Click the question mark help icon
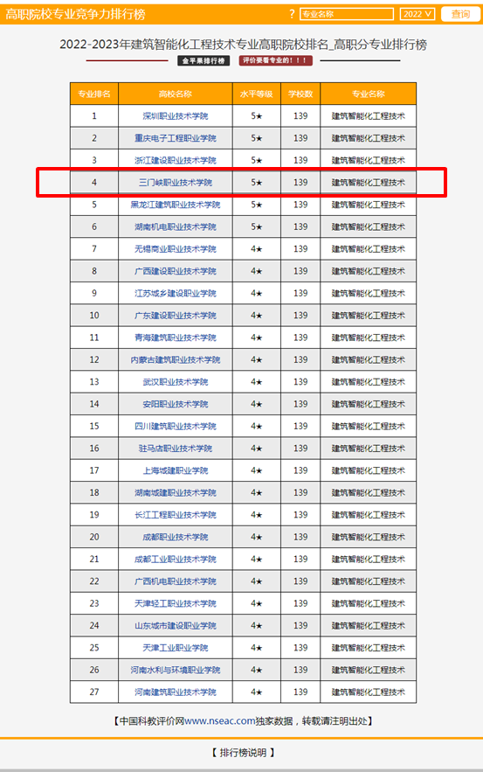 (x=292, y=14)
